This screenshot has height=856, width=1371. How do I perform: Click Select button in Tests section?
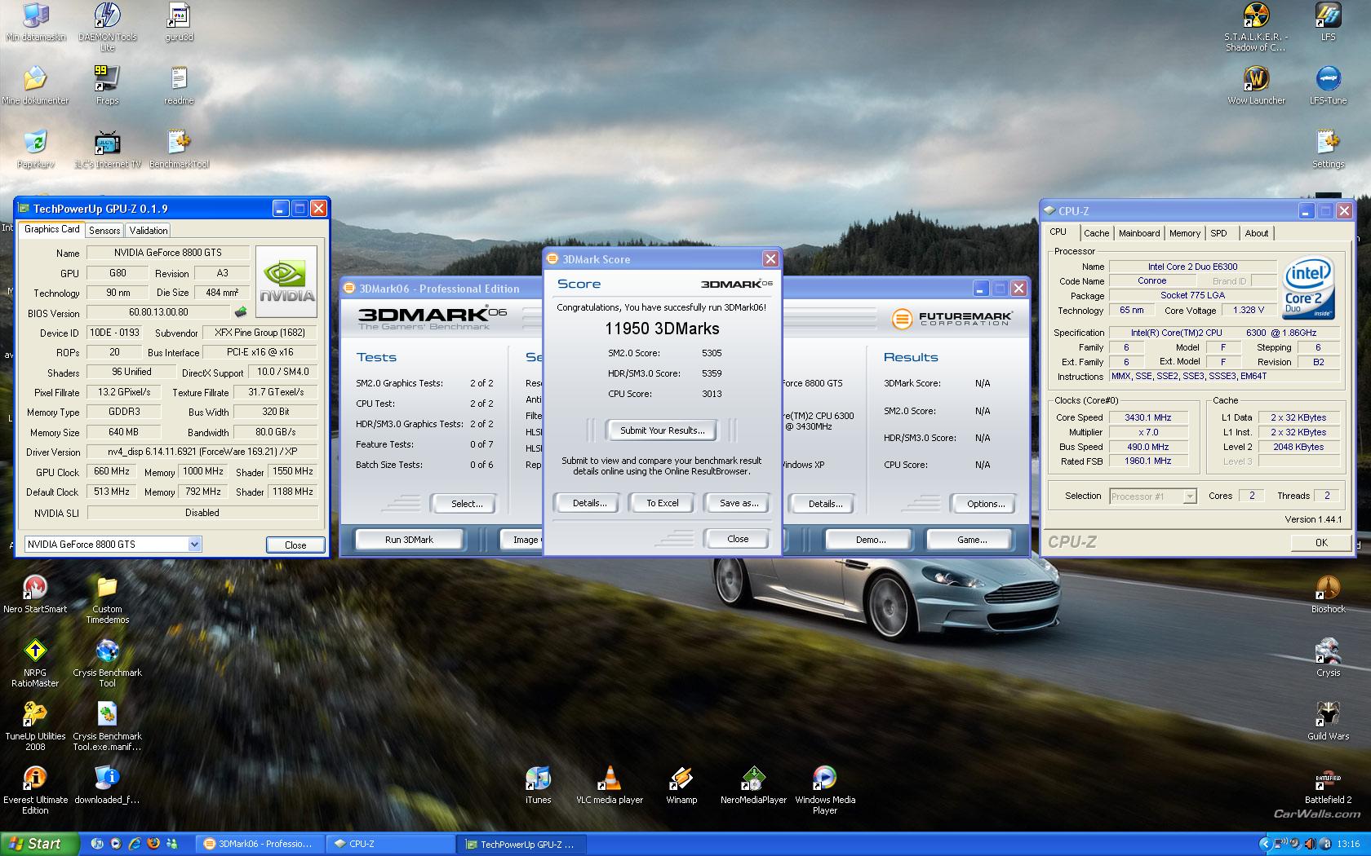tap(467, 504)
